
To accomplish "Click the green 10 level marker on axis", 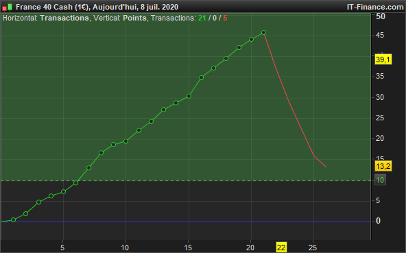I will (380, 180).
